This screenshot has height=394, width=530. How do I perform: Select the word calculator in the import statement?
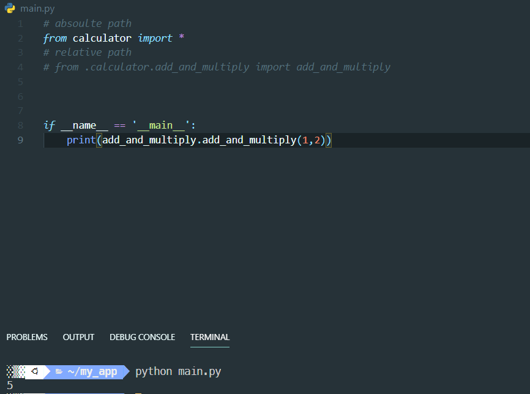(x=102, y=38)
